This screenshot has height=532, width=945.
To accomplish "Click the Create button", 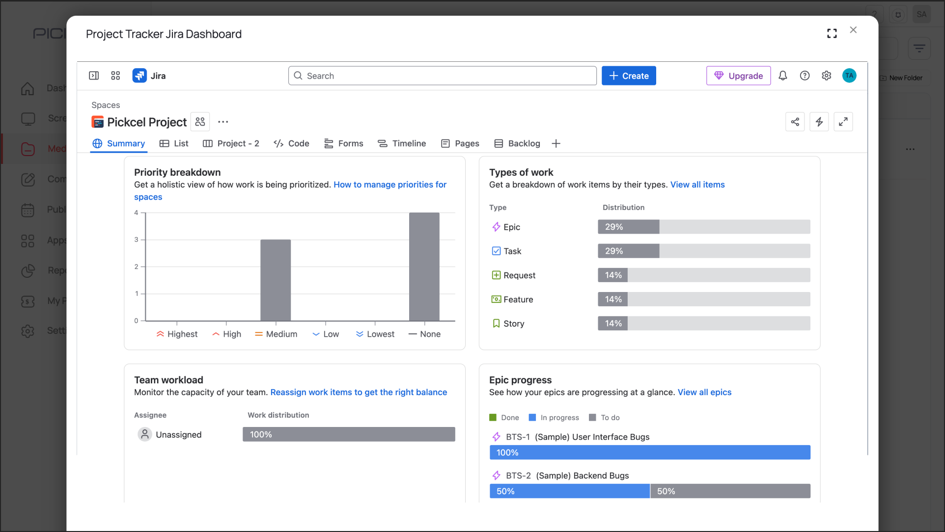I will tap(629, 75).
